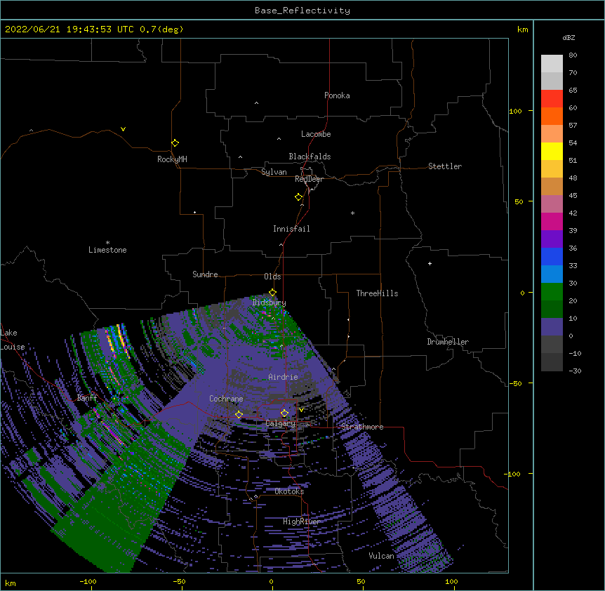Click the RockyMH label
Screen dimensions: 605x591
click(172, 159)
